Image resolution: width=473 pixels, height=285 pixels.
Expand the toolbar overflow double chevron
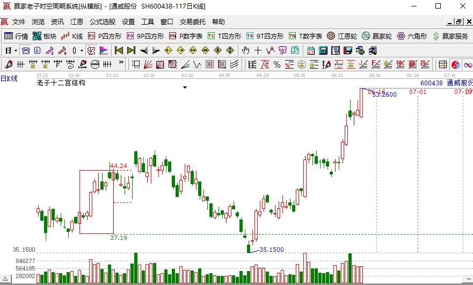(x=121, y=62)
